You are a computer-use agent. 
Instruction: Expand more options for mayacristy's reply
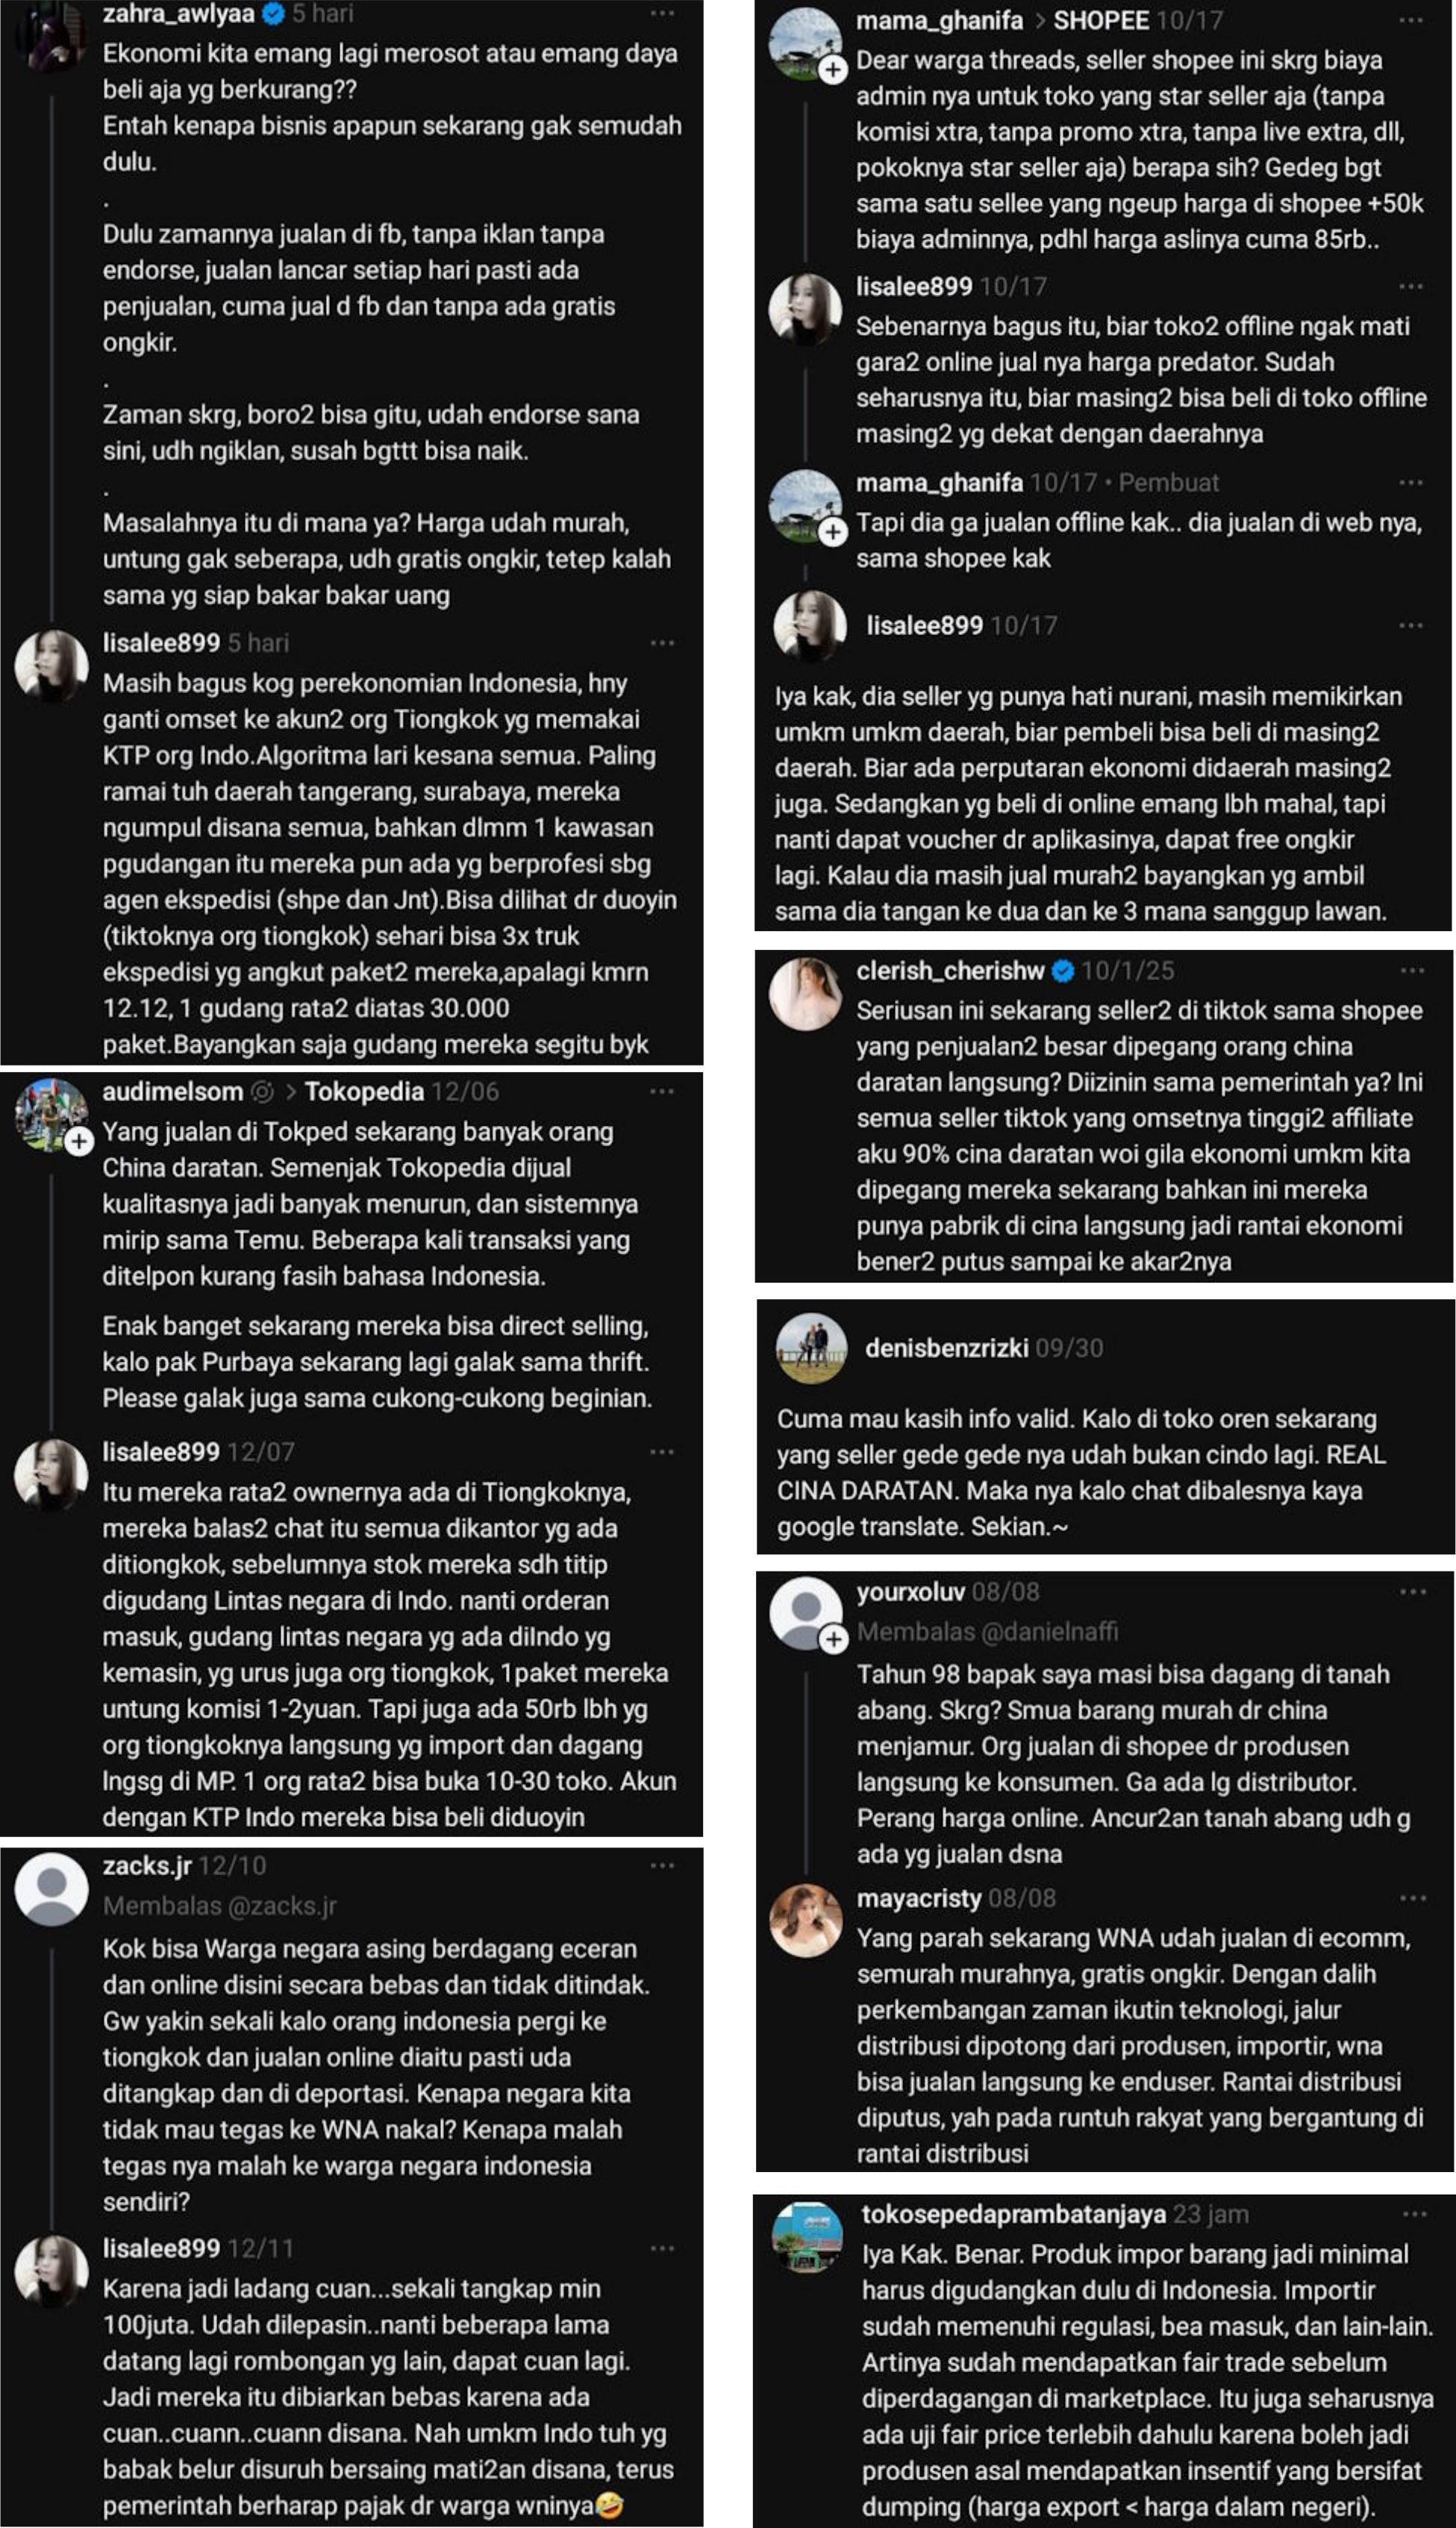(1412, 1898)
